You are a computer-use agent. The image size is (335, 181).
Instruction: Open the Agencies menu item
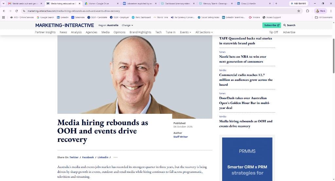(x=92, y=32)
